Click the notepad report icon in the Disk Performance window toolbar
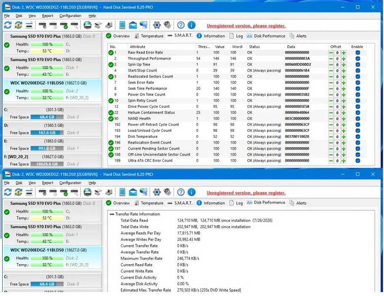 (x=122, y=192)
